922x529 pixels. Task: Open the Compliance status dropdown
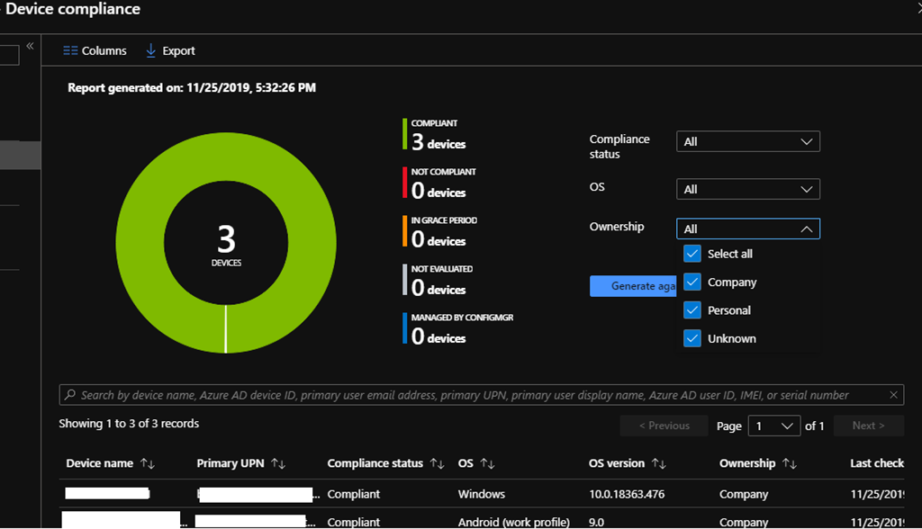coord(747,142)
